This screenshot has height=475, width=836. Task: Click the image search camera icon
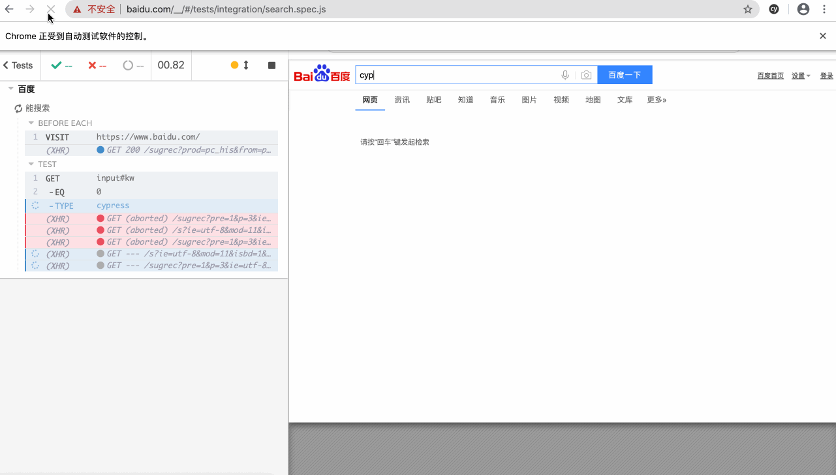coord(586,75)
